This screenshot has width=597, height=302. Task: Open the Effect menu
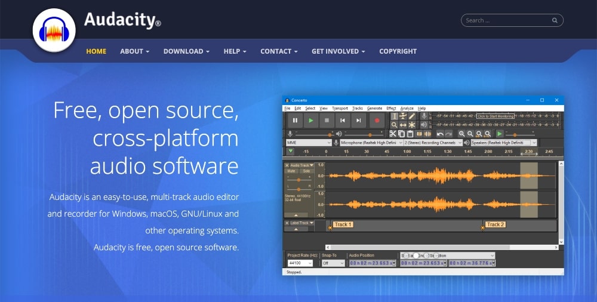[x=392, y=108]
